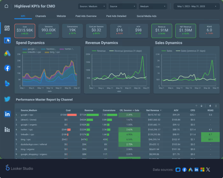223x178 pixels.
Task: Switch to Website tab
Action: click(61, 16)
